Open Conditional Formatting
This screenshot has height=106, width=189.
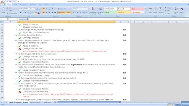click(x=93, y=11)
